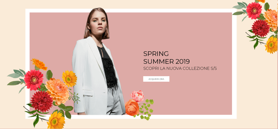Select the SPRING SUMMER 2019 headline
The height and width of the screenshot is (129, 278).
[x=167, y=58]
